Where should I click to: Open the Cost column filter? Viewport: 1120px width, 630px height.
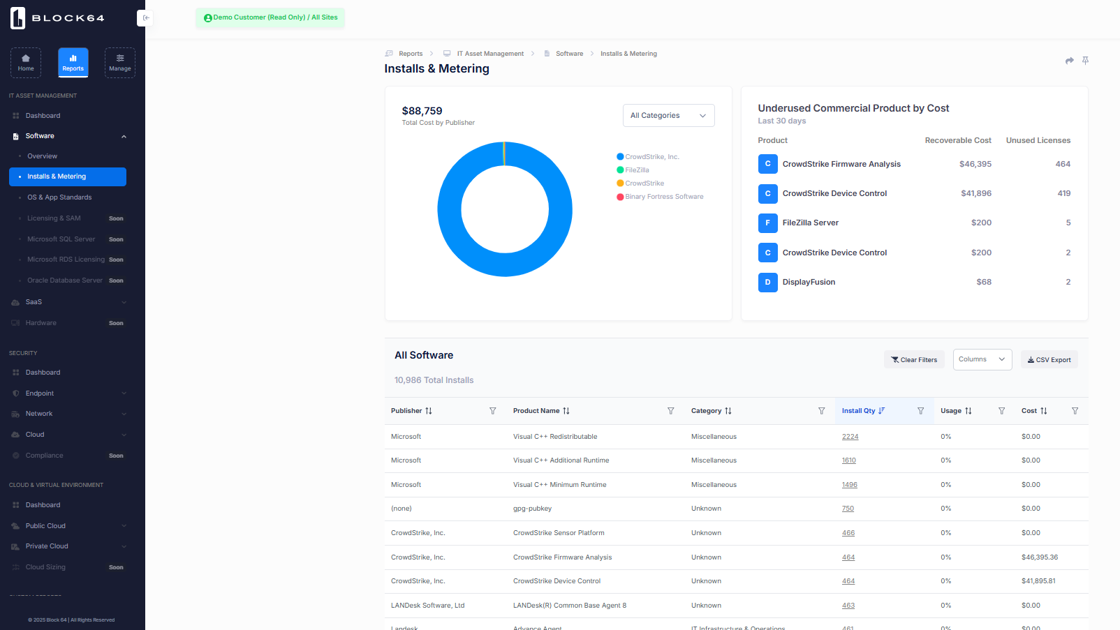pos(1075,411)
